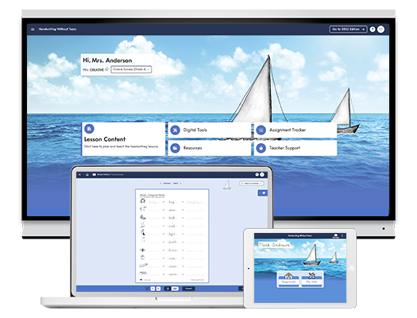
Task: Click the tablet home button
Action: 352,269
